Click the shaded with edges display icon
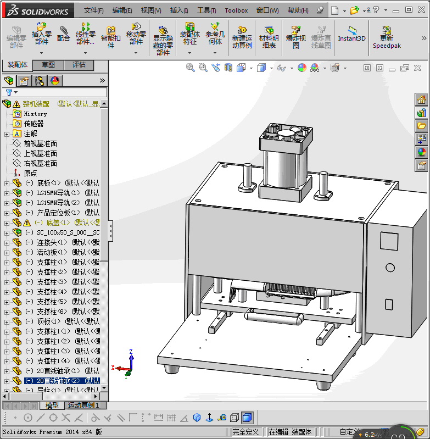The image size is (430, 439). point(247,418)
